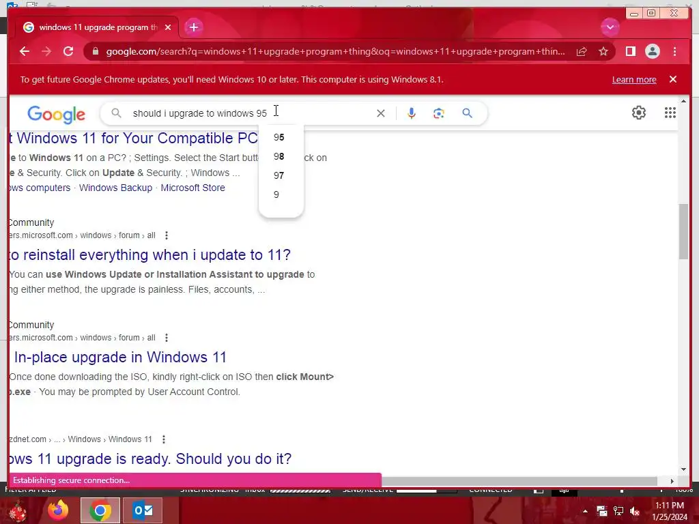
Task: Switch to Chrome in the taskbar
Action: tap(100, 510)
